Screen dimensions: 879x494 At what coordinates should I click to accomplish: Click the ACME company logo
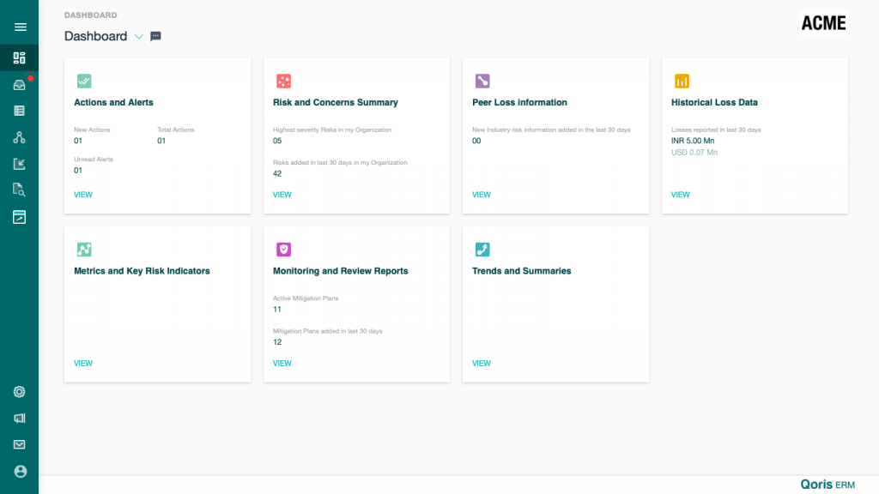823,23
